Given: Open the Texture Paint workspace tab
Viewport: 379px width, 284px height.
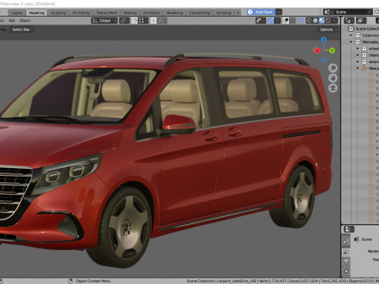Looking at the screenshot, I should click(x=107, y=13).
